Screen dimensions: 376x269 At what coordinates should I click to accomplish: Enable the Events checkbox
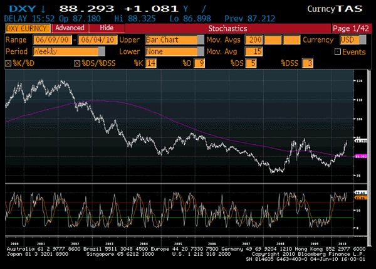point(338,51)
